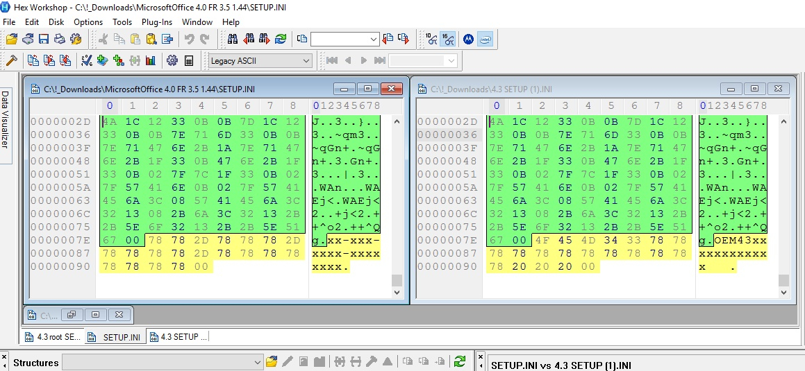Go forward to next position icon
The height and width of the screenshot is (371, 805).
(404, 39)
